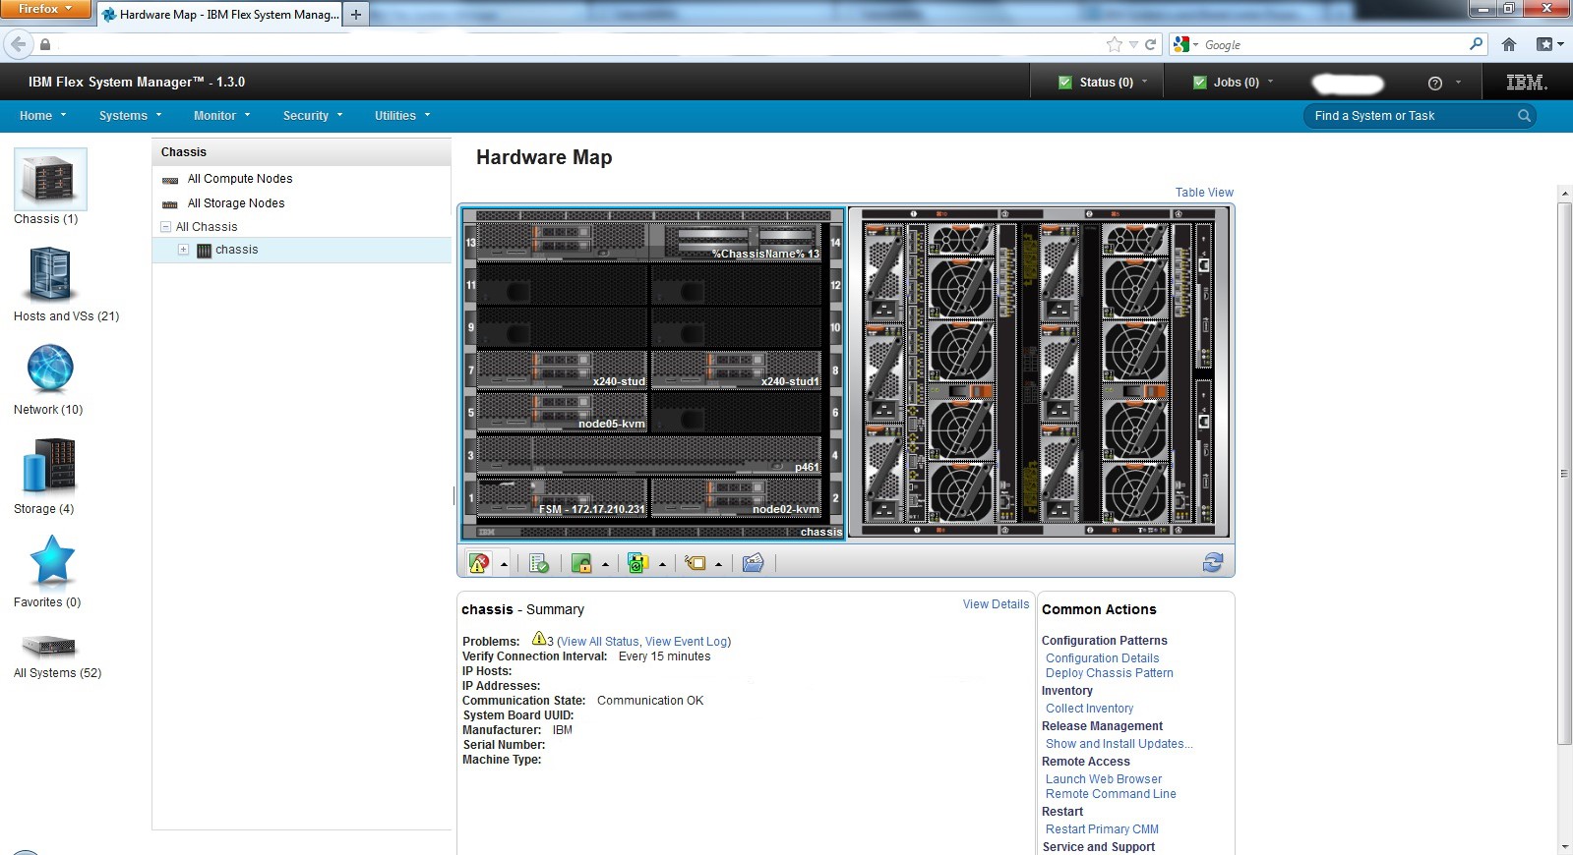1573x855 pixels.
Task: Open the View Event Log link
Action: click(686, 642)
